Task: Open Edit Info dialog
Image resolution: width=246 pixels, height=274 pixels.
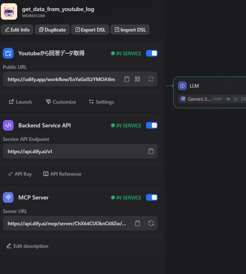Action: (17, 30)
